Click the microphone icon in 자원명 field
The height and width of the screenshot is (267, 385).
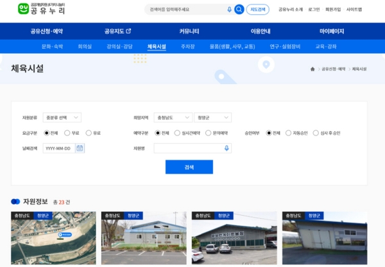click(x=227, y=148)
